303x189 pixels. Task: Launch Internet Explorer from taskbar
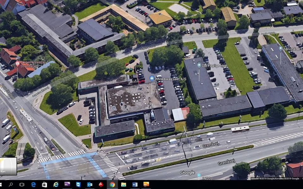56,185
